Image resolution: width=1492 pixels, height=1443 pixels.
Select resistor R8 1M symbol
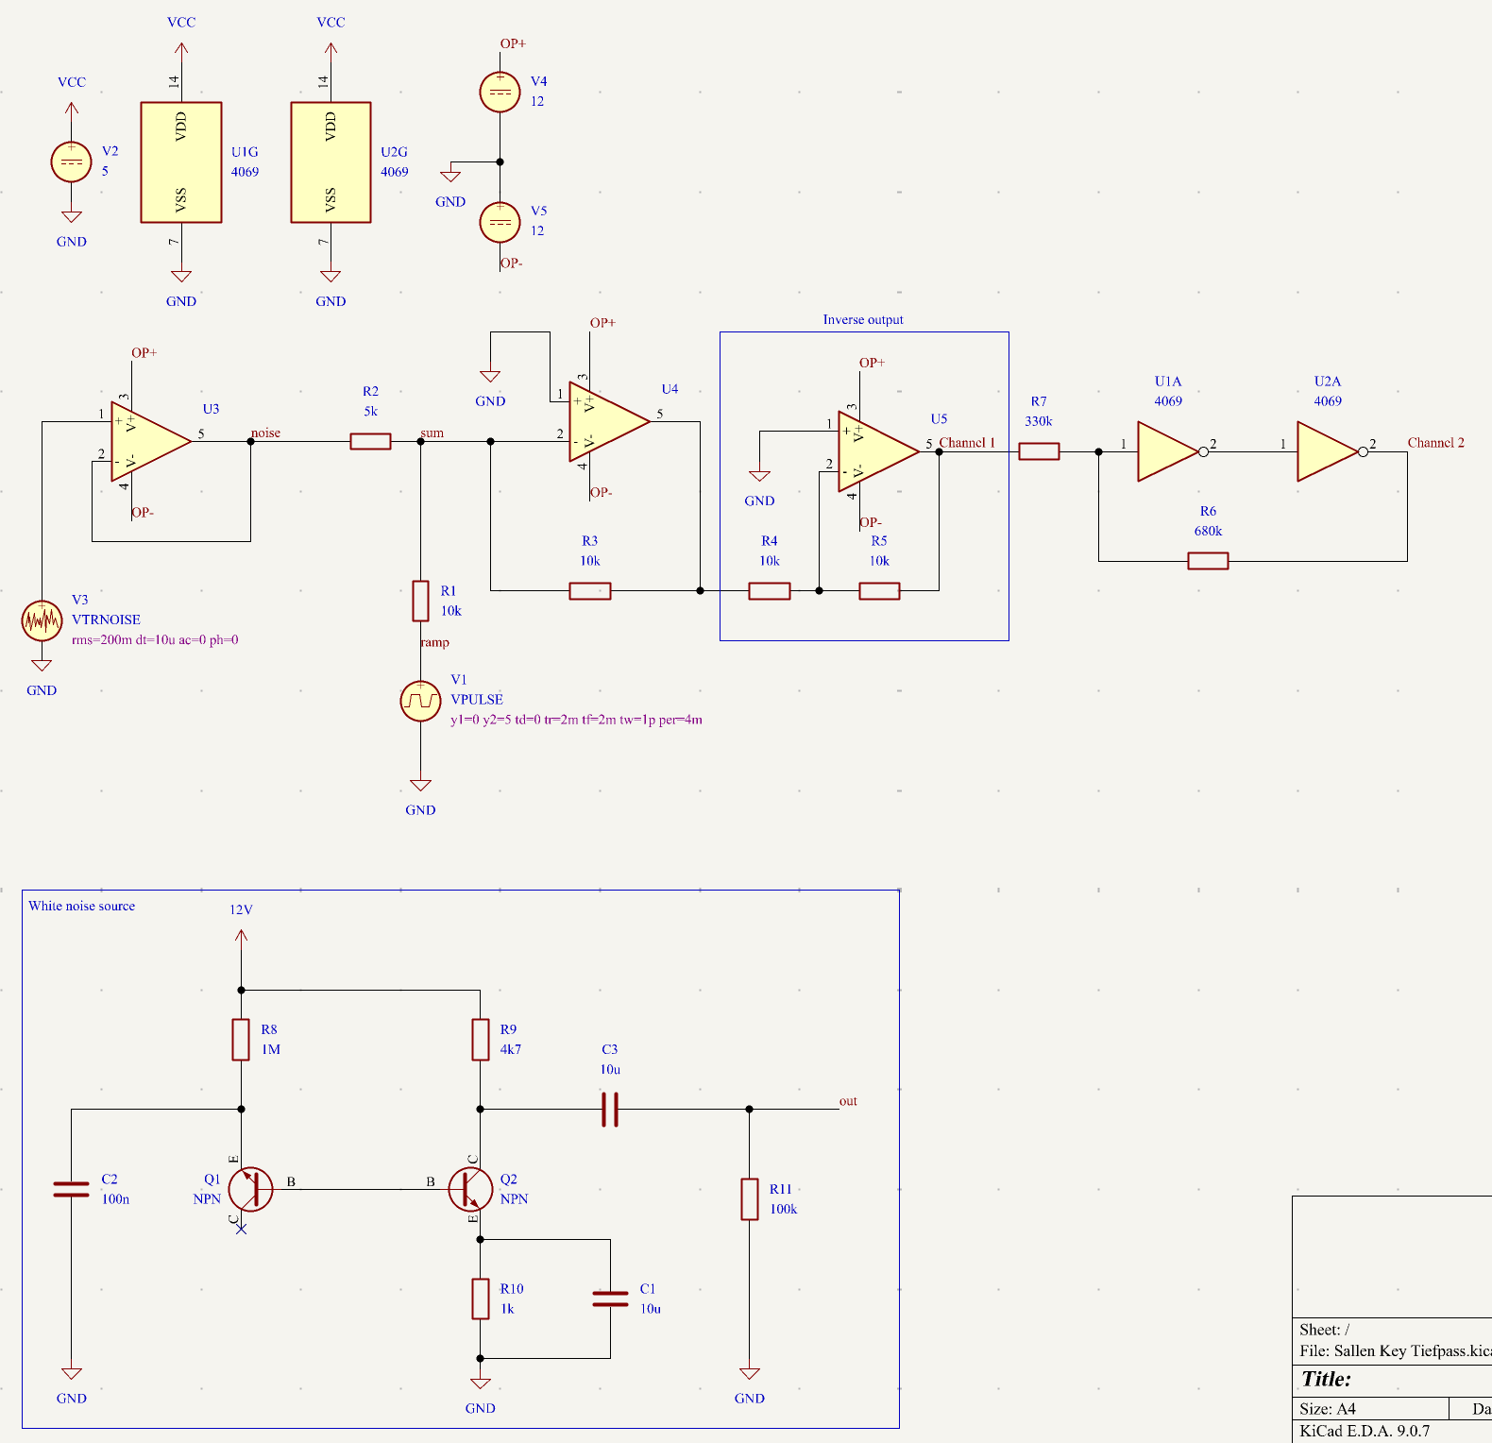(x=241, y=1039)
